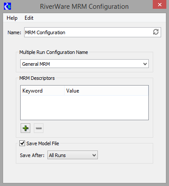
Task: Click the window title RiverWare MRM Configuration
Action: [x=84, y=7]
